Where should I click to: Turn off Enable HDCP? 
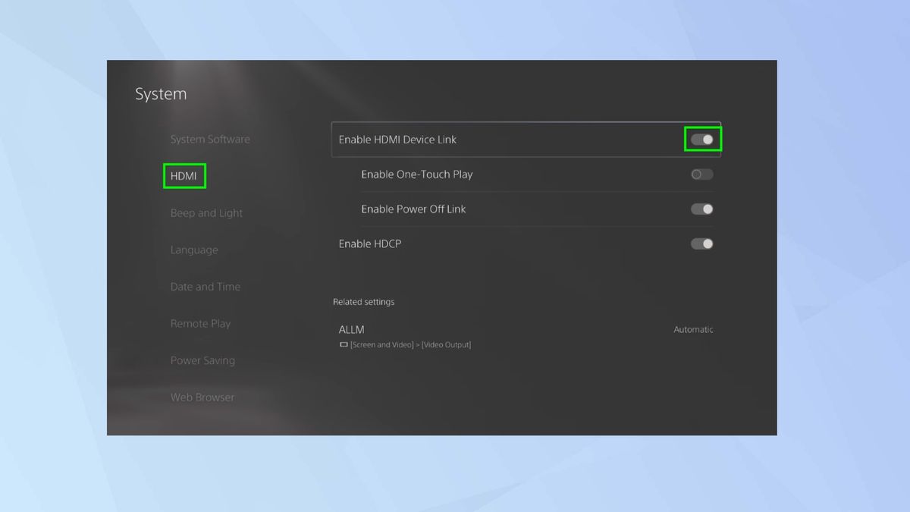(x=701, y=243)
